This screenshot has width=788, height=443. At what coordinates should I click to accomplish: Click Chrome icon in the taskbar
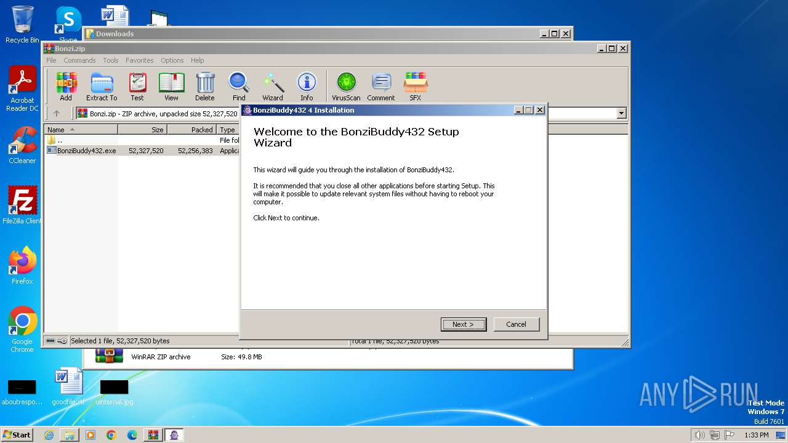click(111, 435)
